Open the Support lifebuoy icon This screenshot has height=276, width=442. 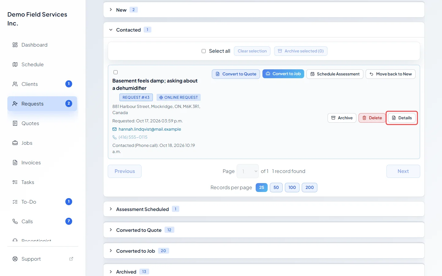coord(15,259)
